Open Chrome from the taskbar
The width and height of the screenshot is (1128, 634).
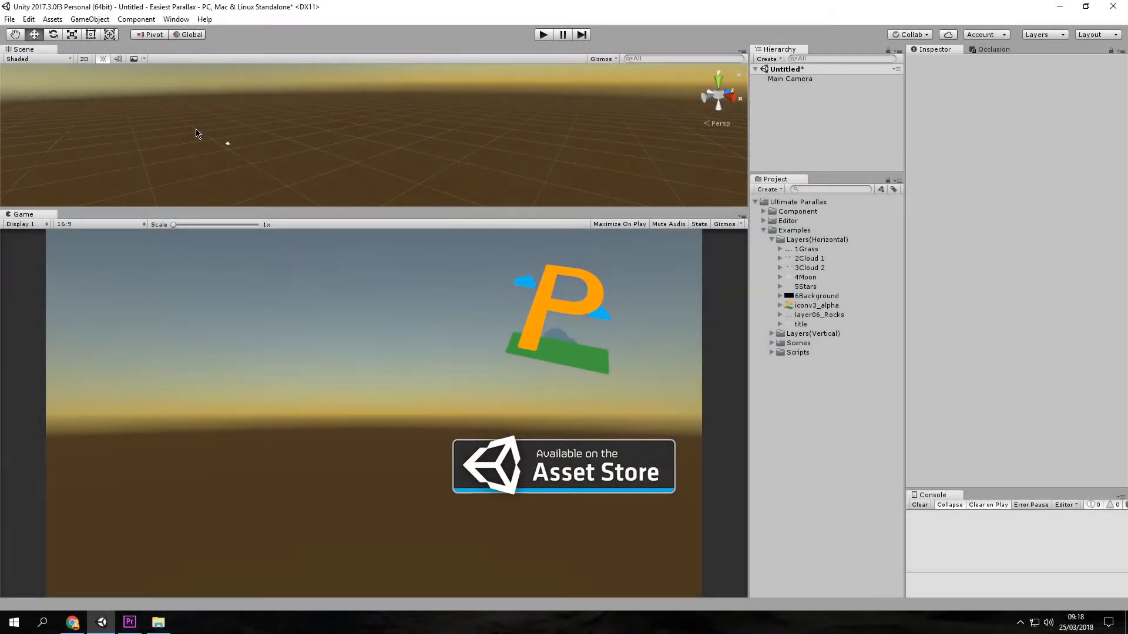[x=72, y=622]
